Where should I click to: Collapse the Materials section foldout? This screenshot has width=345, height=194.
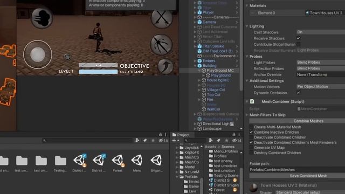coord(247,6)
